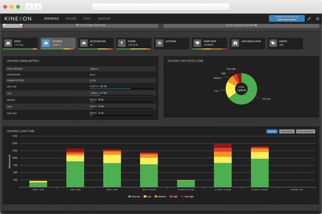322x214 pixels.
Task: Click the Actizone target icon
Action: click(x=160, y=43)
